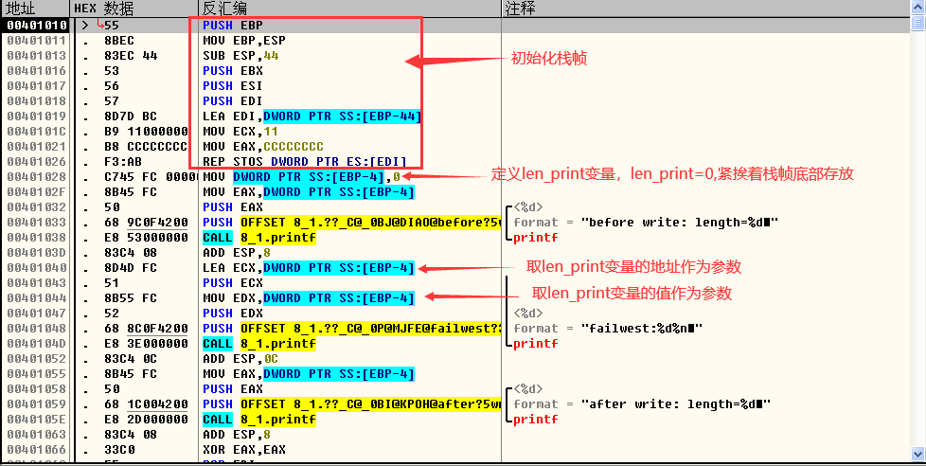Select address 00401055
This screenshot has height=466, width=926.
point(37,374)
